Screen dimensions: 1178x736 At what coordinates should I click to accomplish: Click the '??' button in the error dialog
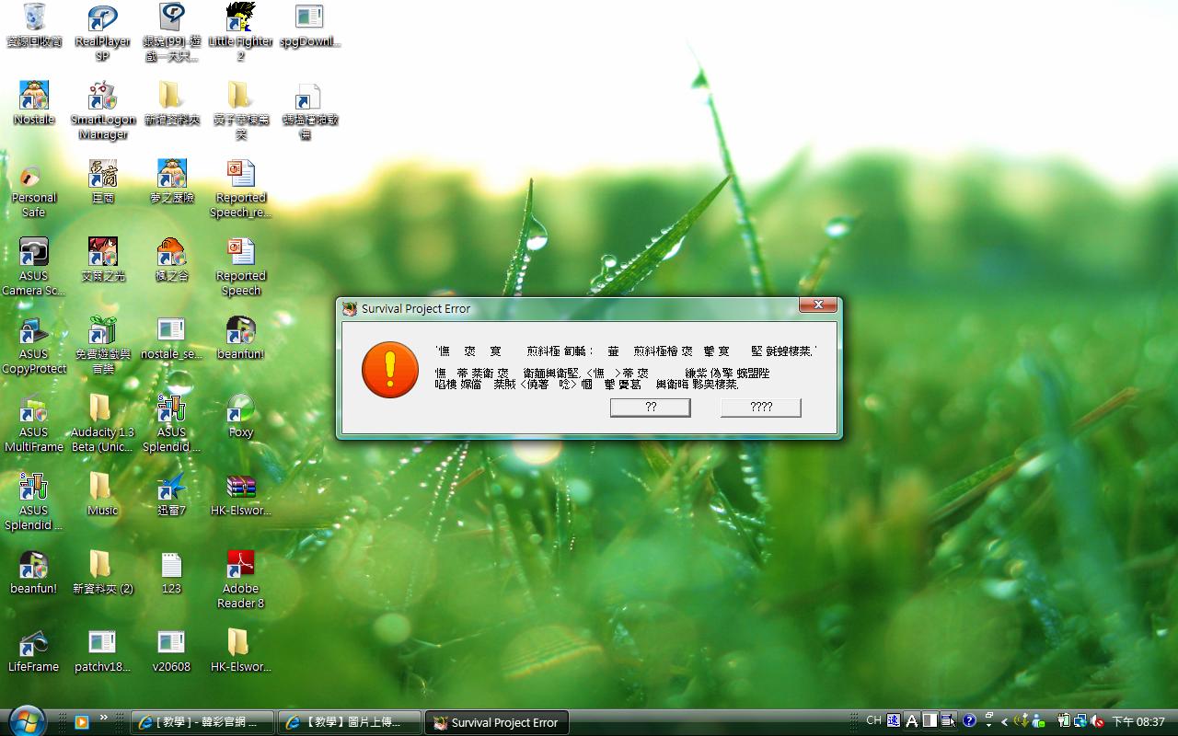pos(650,407)
